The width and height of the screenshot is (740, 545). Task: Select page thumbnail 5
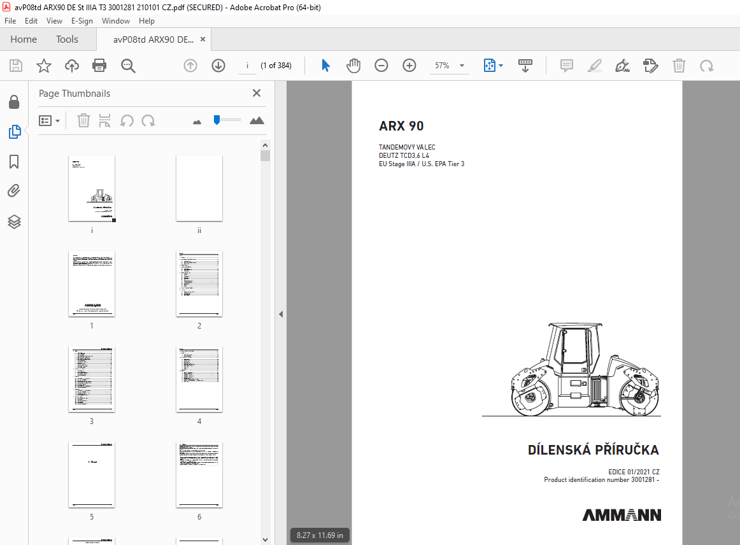(x=92, y=475)
